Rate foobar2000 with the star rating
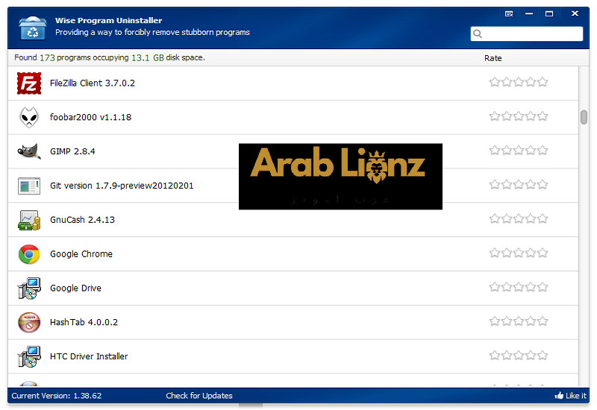Viewport: 597px width, 410px height. tap(519, 116)
